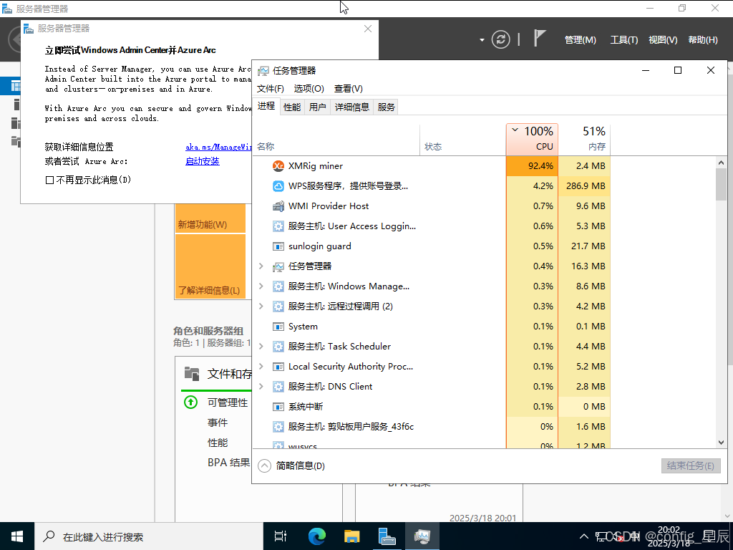
Task: Open 管理(M) menu in Server Manager
Action: [x=580, y=40]
